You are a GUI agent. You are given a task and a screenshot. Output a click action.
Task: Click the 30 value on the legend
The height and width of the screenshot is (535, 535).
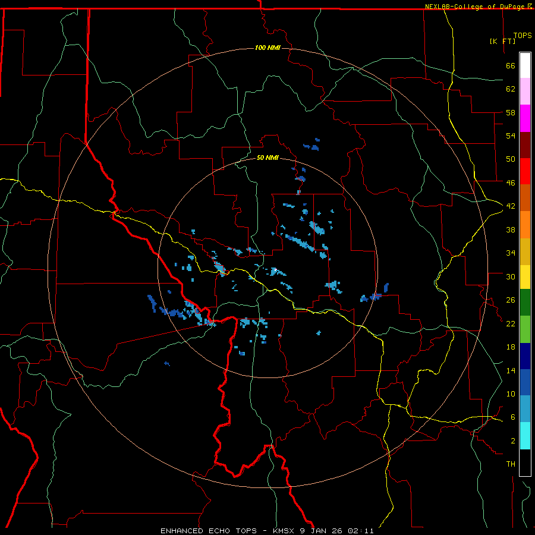511,276
